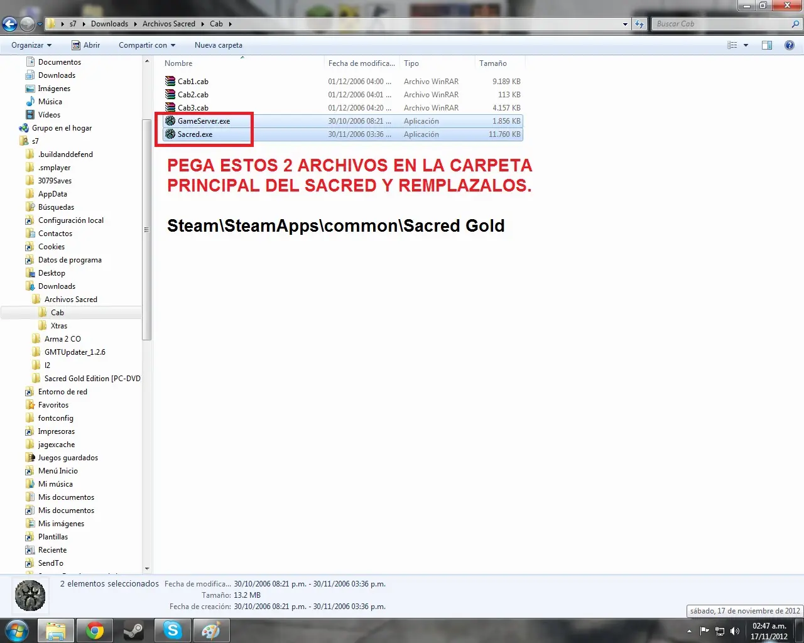
Task: Open the Organizar dropdown menu
Action: [x=31, y=45]
